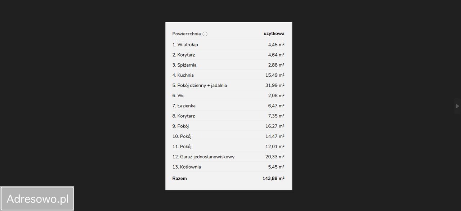
Task: Select the użytkowa column header
Action: [x=274, y=33]
